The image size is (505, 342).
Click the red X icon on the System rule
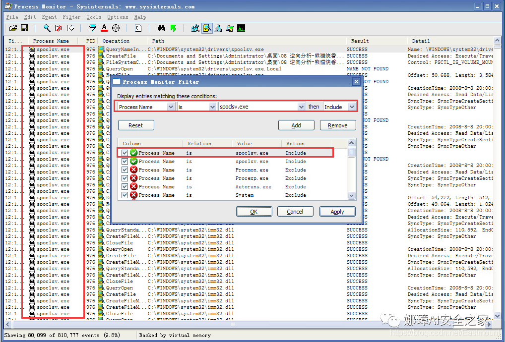click(x=133, y=195)
